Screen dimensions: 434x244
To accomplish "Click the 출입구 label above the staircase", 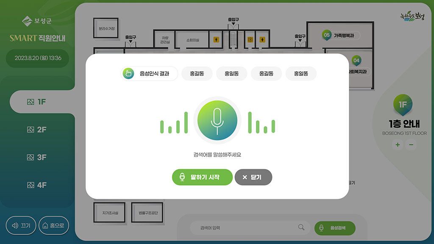I will [x=234, y=19].
